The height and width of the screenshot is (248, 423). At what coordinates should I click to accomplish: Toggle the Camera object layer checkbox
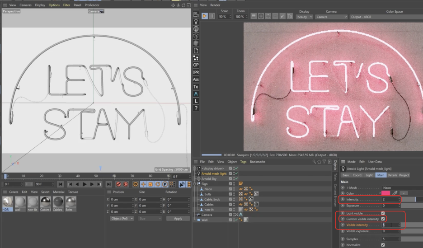[x=230, y=215]
